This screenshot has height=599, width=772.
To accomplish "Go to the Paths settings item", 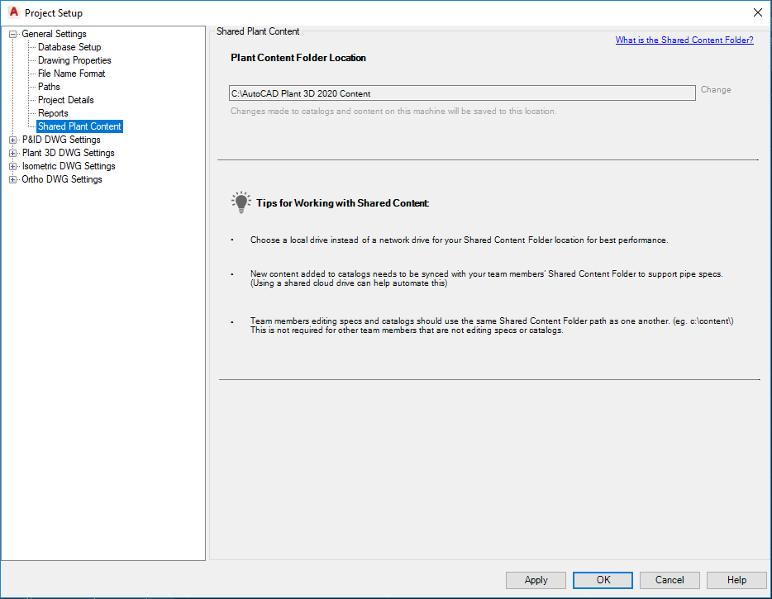I will pos(49,87).
